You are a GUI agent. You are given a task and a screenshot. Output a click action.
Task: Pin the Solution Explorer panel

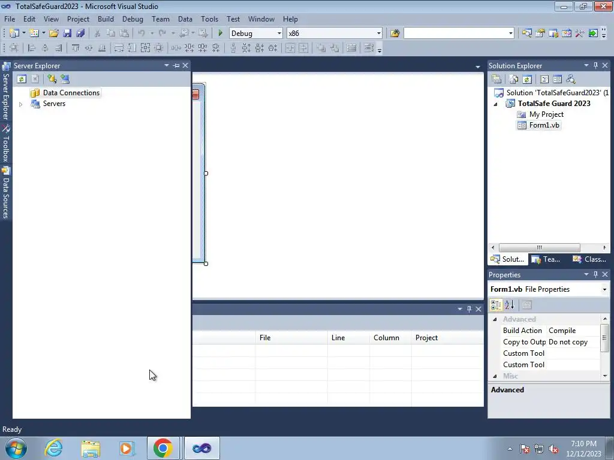coord(595,65)
